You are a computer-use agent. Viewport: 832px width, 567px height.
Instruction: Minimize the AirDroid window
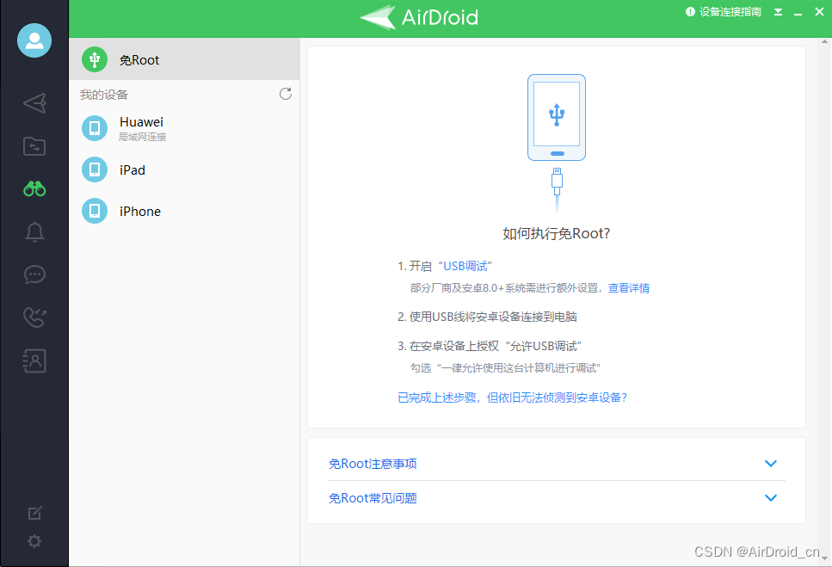point(798,13)
